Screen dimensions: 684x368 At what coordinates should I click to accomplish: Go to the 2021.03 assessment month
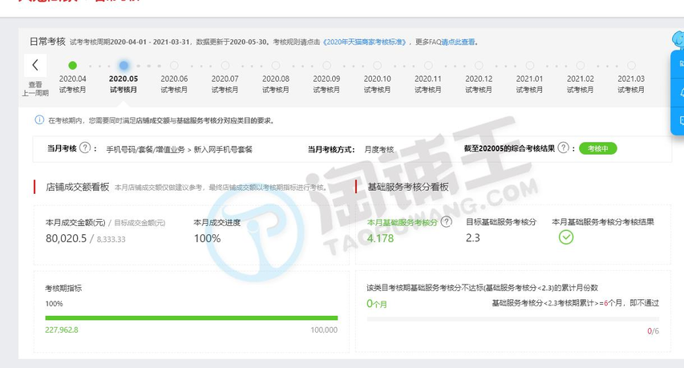631,83
